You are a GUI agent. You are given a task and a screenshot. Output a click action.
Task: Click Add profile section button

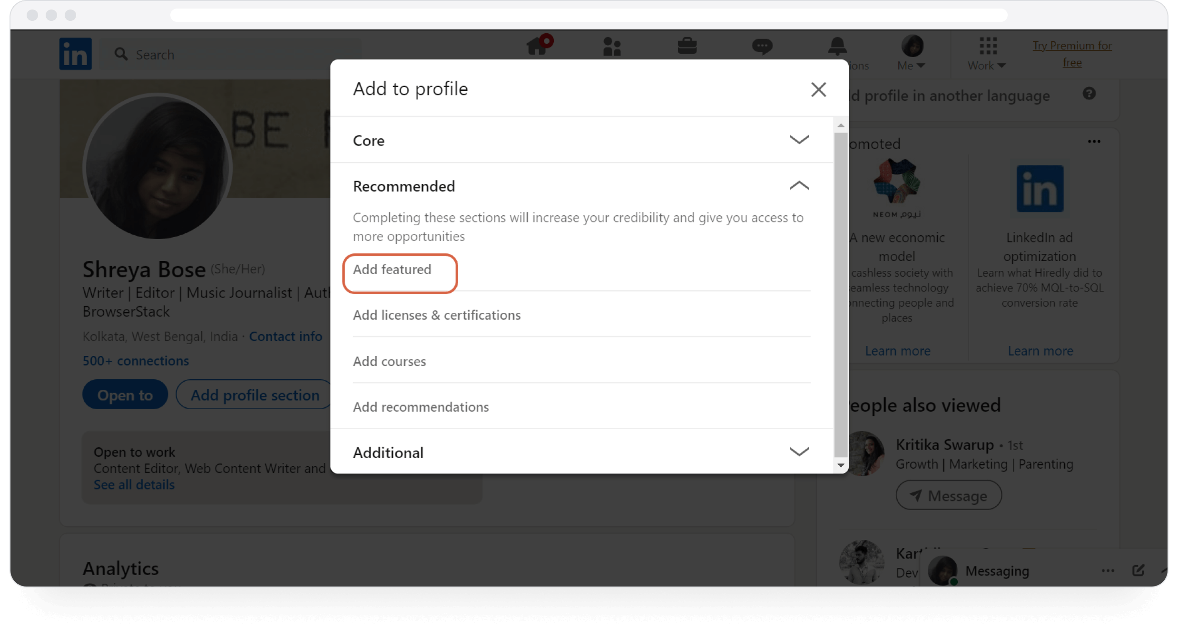[x=254, y=395]
